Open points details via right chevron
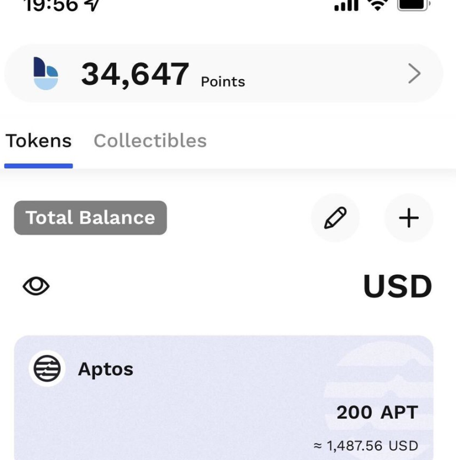This screenshot has width=456, height=460. [414, 74]
